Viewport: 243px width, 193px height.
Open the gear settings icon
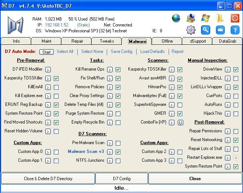tap(191, 30)
